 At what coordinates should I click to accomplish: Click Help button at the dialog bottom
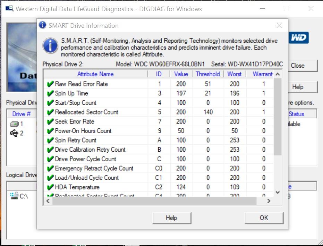pos(172,218)
